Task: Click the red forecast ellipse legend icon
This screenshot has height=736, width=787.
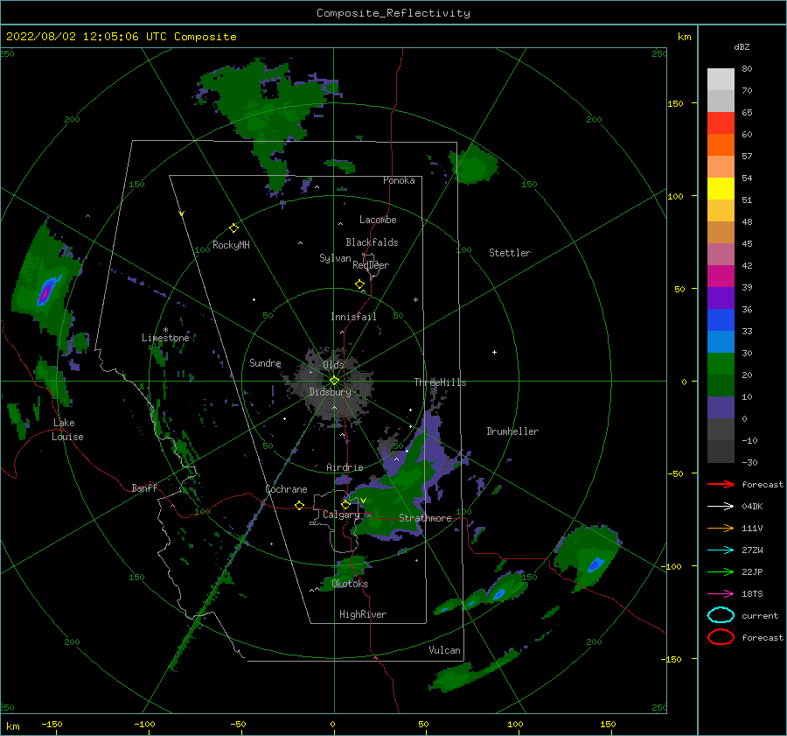Action: pyautogui.click(x=721, y=637)
